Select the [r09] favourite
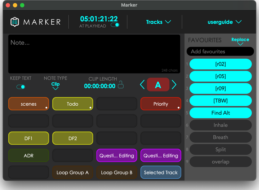The image size is (259, 190). point(220,89)
